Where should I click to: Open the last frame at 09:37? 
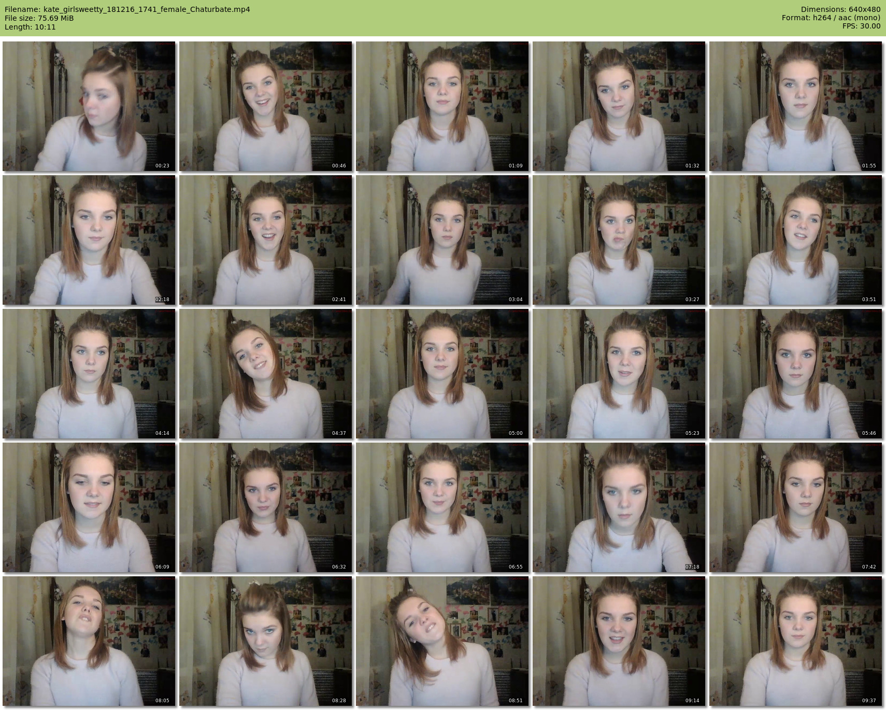(x=795, y=641)
